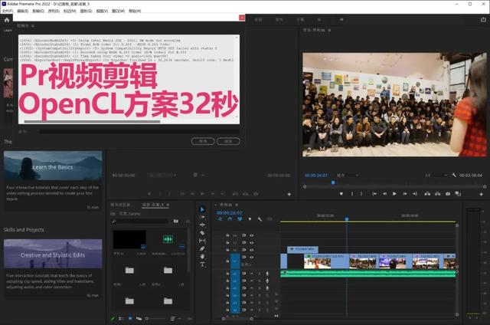Mark In point in Program Monitor
Image resolution: width=490 pixels, height=325 pixels.
(352, 194)
